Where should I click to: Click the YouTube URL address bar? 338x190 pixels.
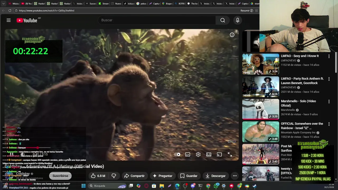[x=127, y=11]
